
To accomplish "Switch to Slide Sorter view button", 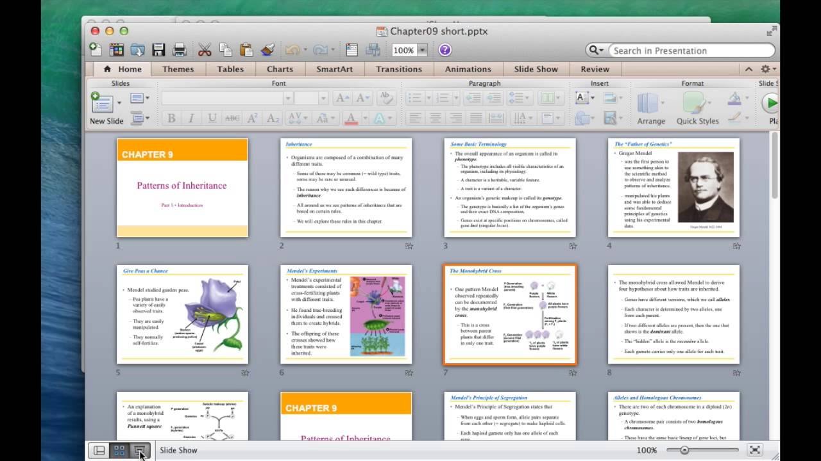I will coord(119,450).
